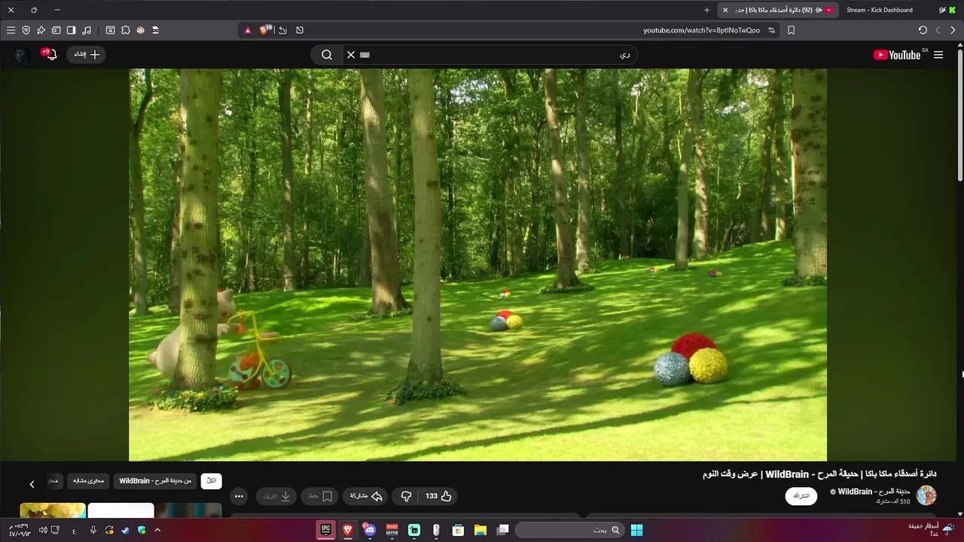This screenshot has height=542, width=964.
Task: Open Epic Games Launcher from taskbar
Action: [325, 530]
